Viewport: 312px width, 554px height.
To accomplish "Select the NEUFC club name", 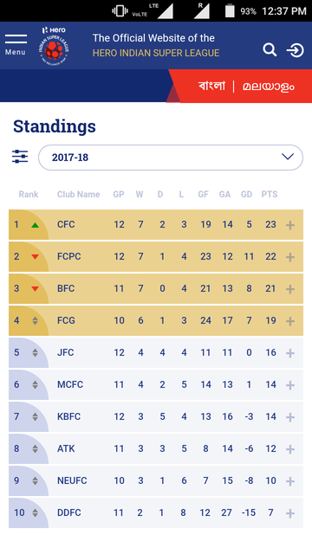I will [72, 480].
